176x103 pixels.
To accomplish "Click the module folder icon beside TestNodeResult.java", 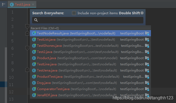I will tap(147, 33).
